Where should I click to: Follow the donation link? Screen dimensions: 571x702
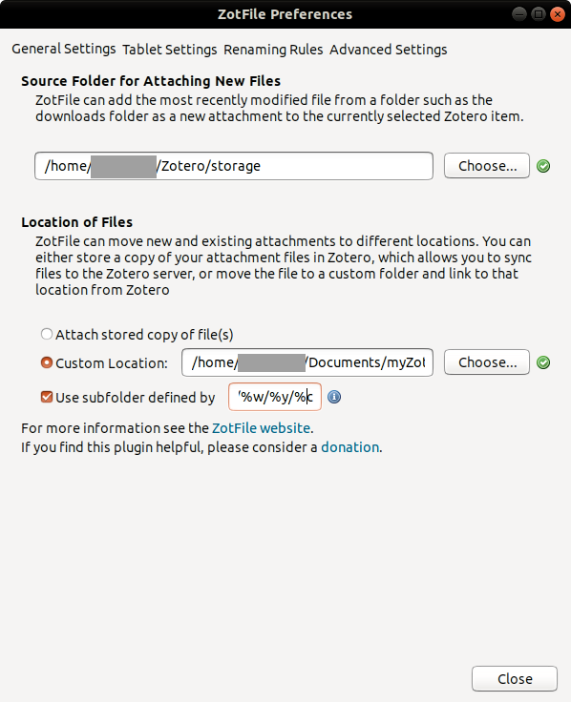pyautogui.click(x=350, y=447)
